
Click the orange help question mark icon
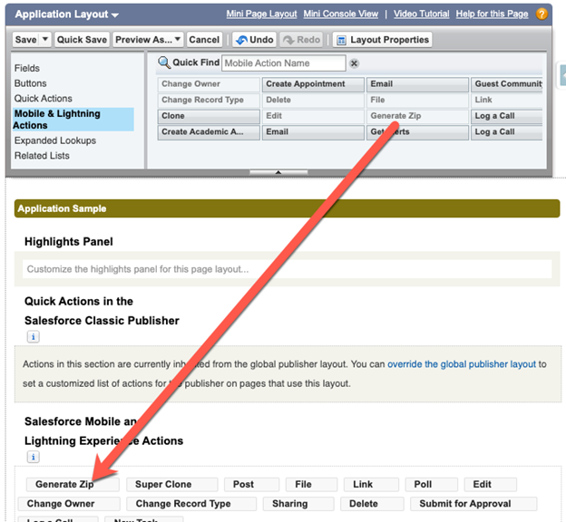point(542,14)
